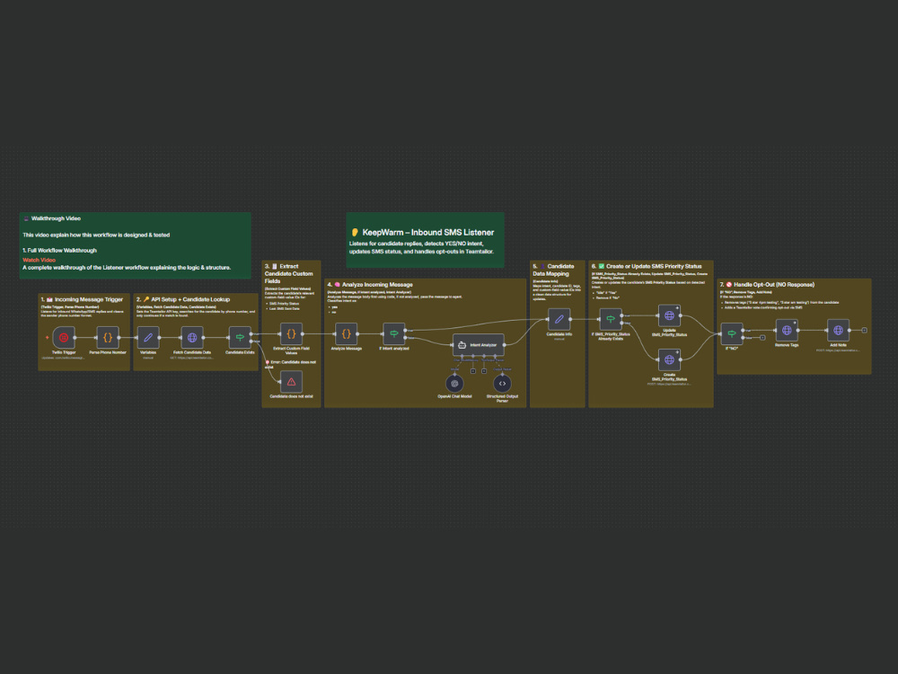This screenshot has width=898, height=674.
Task: Select the Variables edit node
Action: (x=148, y=338)
